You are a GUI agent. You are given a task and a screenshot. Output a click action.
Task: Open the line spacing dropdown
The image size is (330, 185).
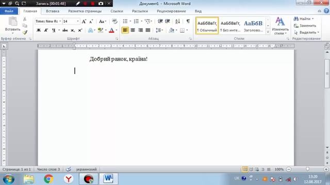(159, 30)
